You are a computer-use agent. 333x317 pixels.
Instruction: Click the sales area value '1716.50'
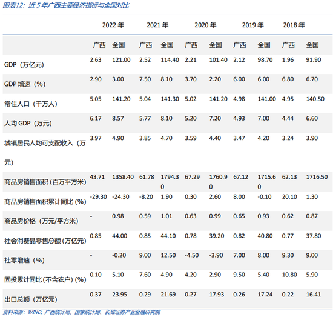(x=317, y=177)
